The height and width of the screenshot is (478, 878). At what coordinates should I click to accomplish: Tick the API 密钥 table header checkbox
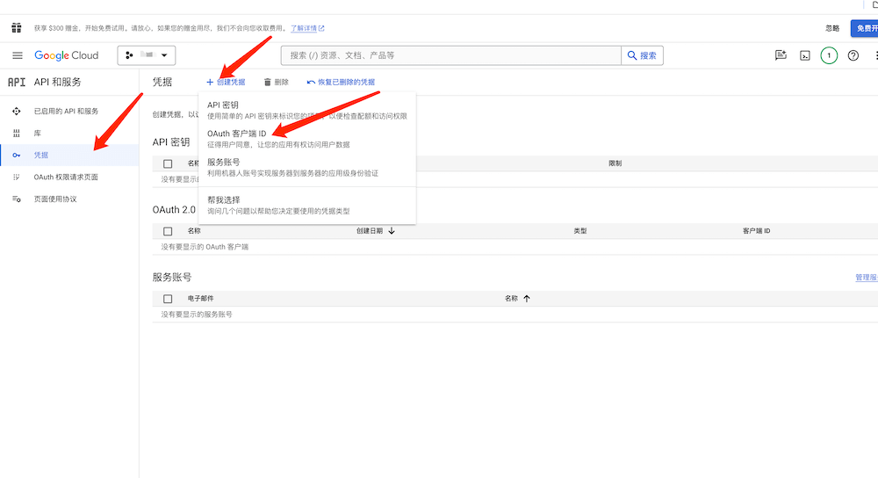click(168, 163)
